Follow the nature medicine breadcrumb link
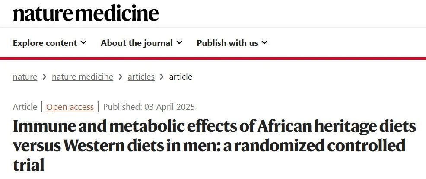Viewport: 426px width, 179px height. [x=83, y=77]
